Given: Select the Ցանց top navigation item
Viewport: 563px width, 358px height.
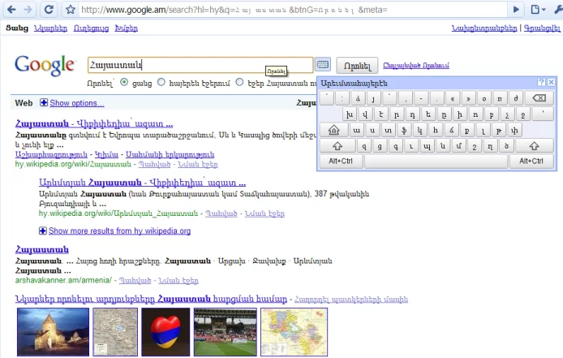Looking at the screenshot, I should click(x=17, y=28).
